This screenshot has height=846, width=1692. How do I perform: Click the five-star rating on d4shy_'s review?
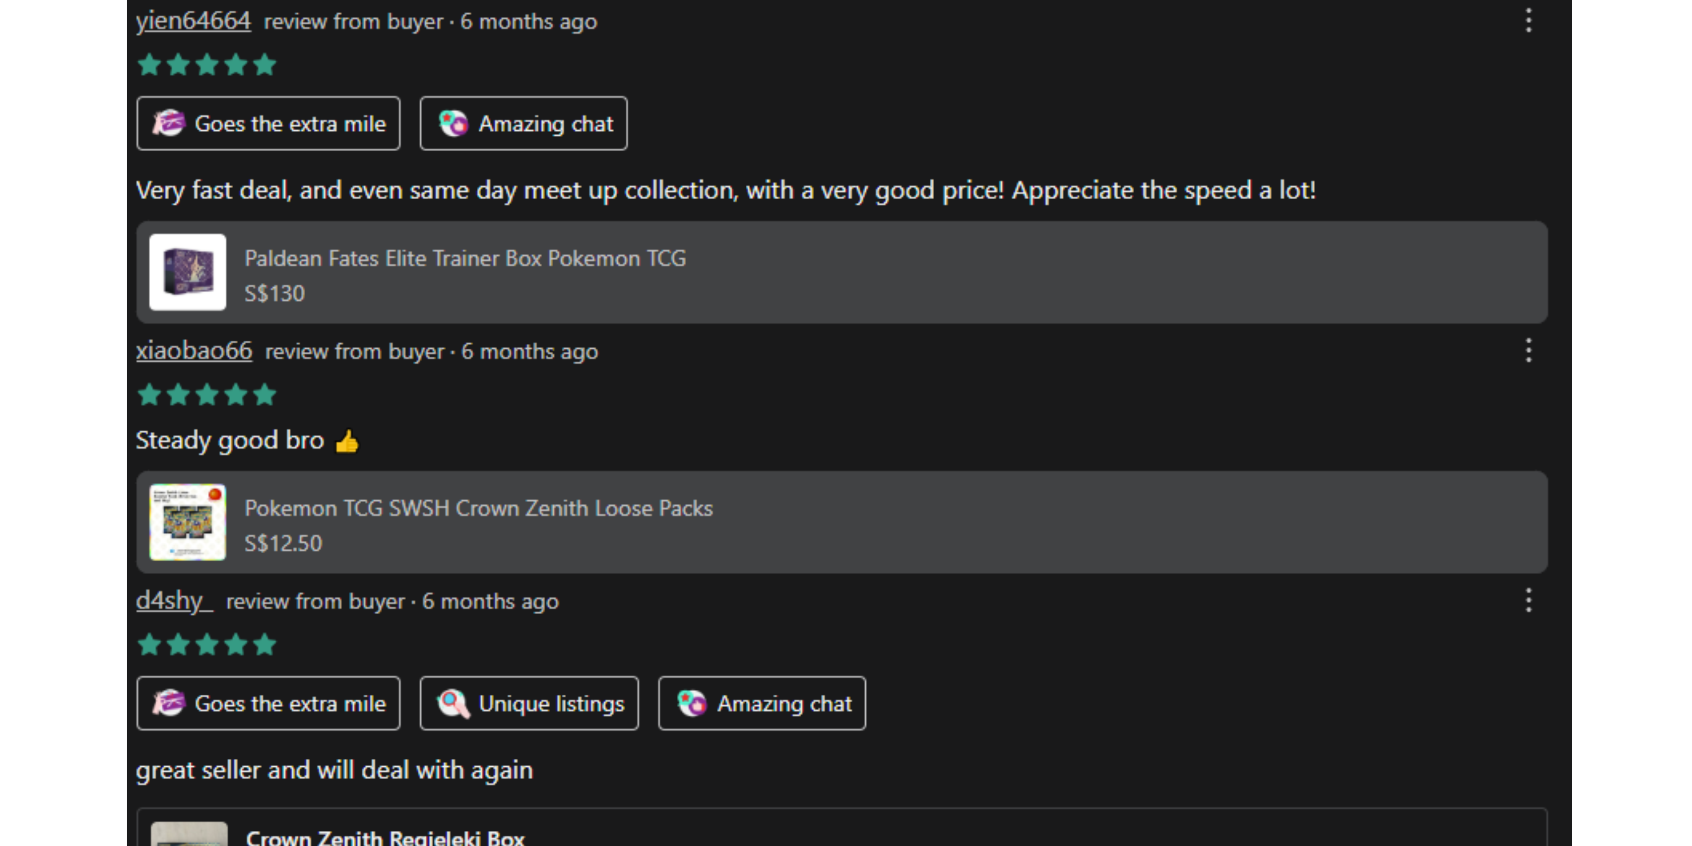[x=207, y=645]
